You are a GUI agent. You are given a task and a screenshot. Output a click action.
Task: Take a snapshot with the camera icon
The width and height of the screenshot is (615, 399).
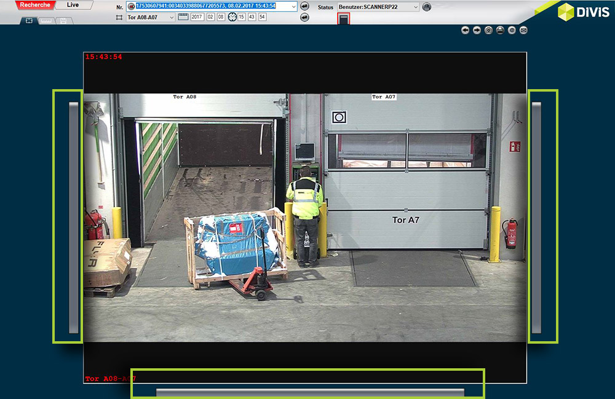pyautogui.click(x=488, y=30)
